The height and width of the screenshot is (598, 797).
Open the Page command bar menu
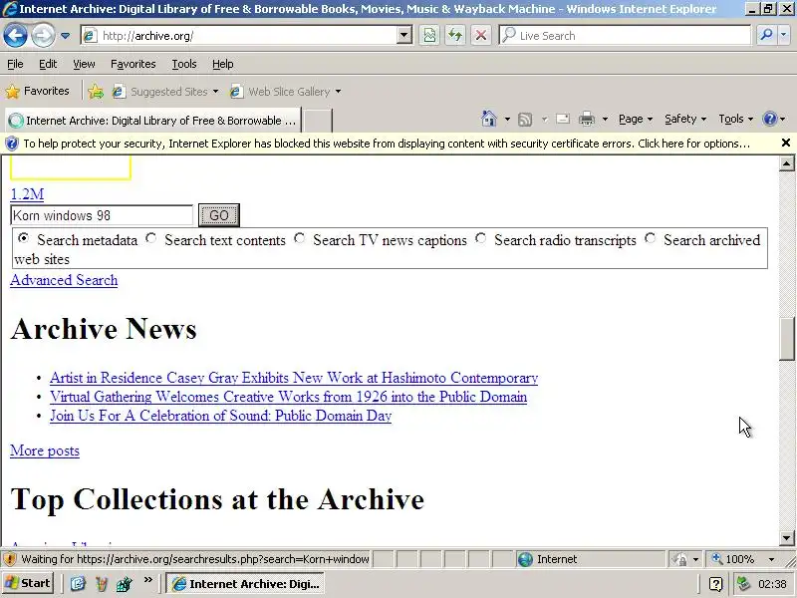click(x=636, y=119)
